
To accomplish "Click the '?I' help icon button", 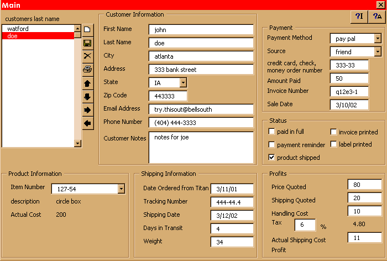I will coord(358,17).
